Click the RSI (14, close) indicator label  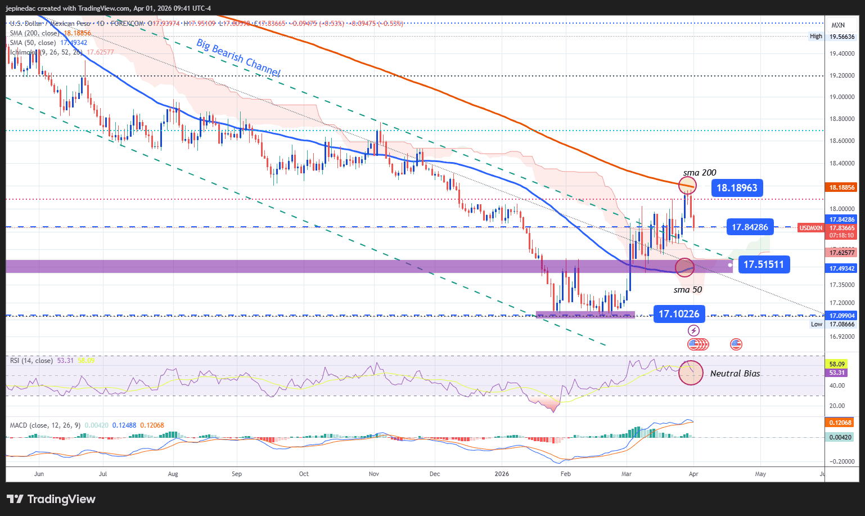[31, 360]
